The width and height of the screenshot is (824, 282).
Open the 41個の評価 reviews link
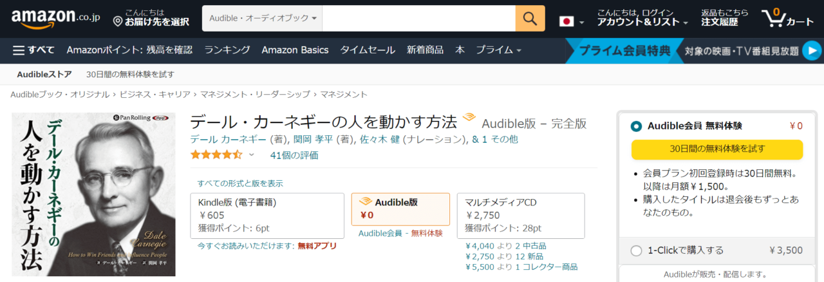294,155
